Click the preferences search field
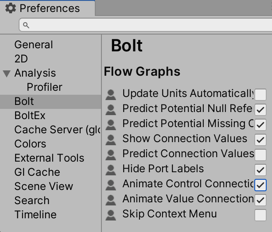This screenshot has width=272, height=232. coord(146,25)
